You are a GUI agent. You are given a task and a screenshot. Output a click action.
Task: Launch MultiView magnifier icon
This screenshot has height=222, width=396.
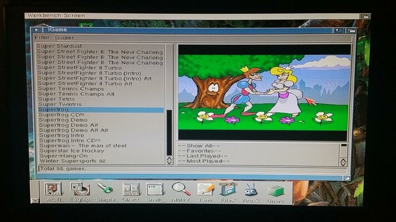[x=181, y=190]
